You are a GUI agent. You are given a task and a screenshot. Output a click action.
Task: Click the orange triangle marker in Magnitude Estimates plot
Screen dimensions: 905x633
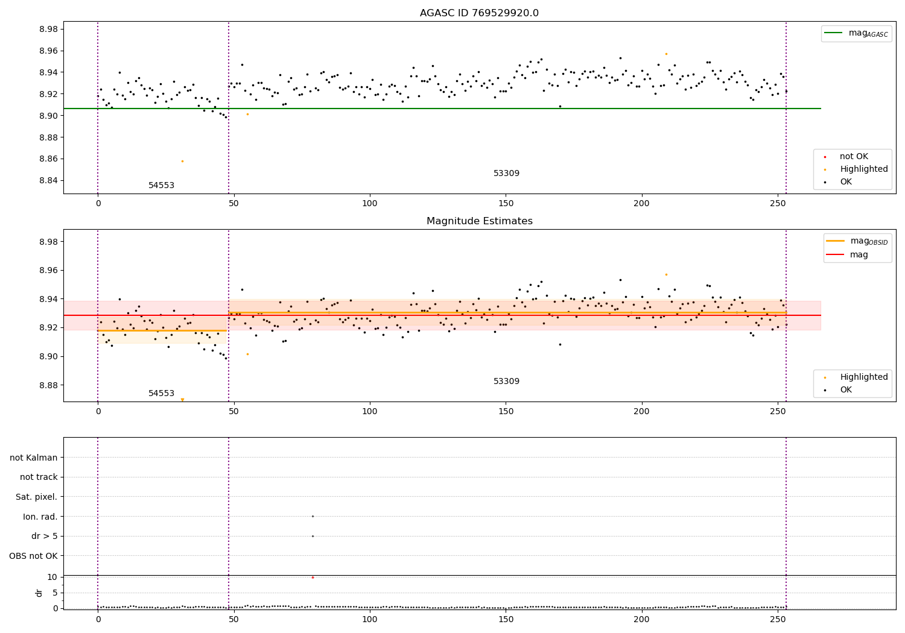coord(182,400)
